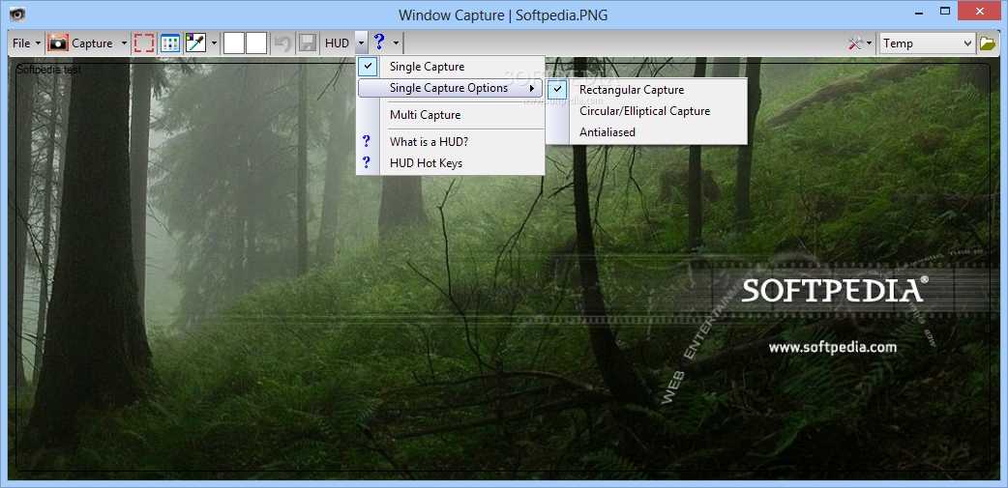Select Circular/Elliptical Capture option
Image resolution: width=1008 pixels, height=488 pixels.
pyautogui.click(x=647, y=111)
